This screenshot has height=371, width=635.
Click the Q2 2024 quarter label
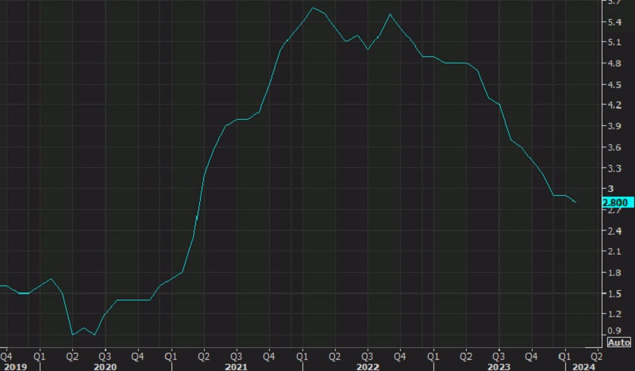[596, 354]
